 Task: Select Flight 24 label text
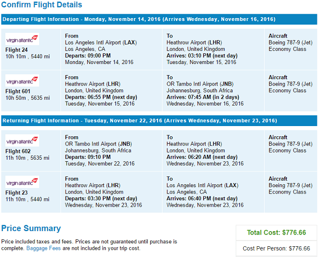(x=17, y=50)
